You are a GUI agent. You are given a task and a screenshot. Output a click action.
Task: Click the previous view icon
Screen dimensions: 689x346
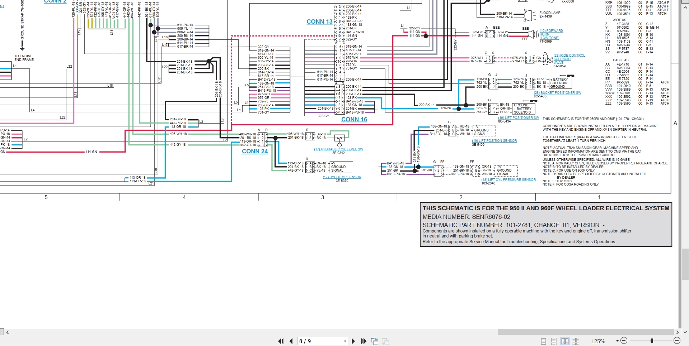(375, 341)
